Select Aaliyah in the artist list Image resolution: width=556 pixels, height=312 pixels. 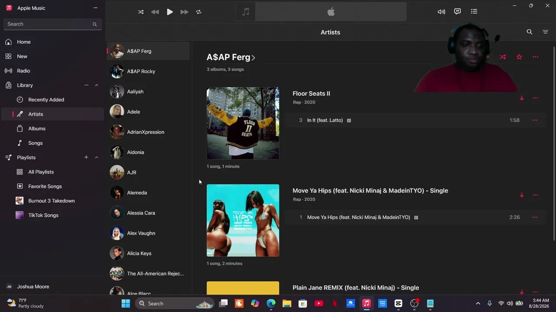(148, 91)
